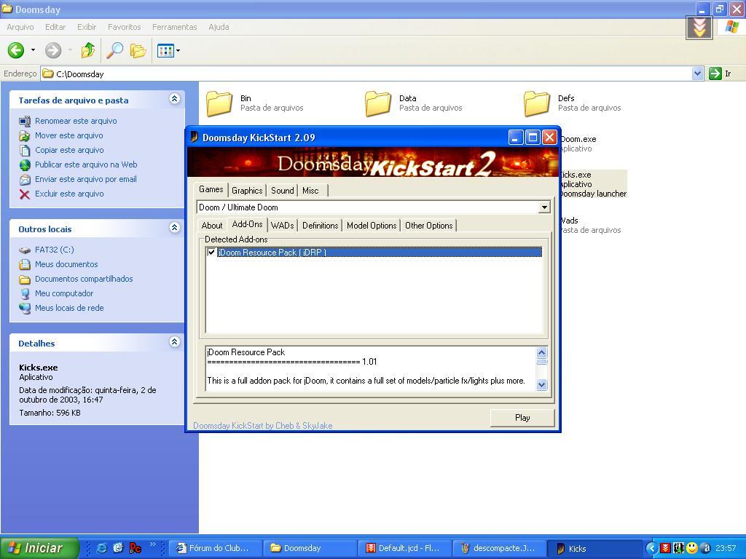Click the Ir (Go) button
The height and width of the screenshot is (559, 746).
click(720, 74)
